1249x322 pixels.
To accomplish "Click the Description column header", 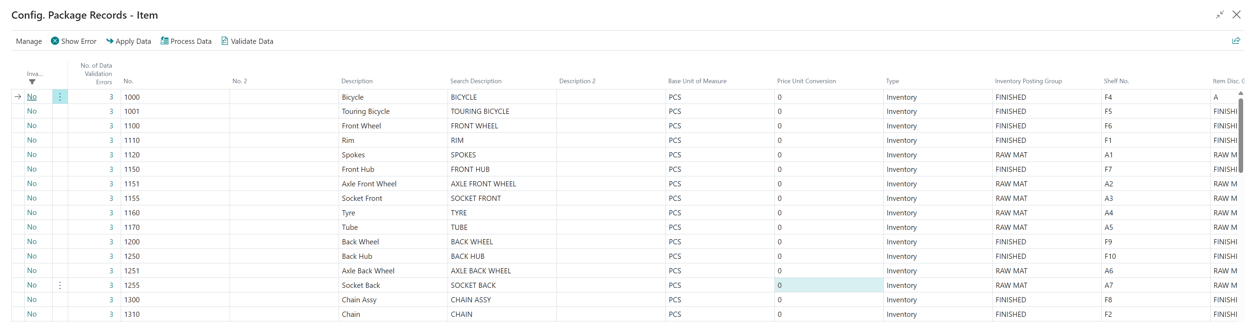I will point(356,81).
